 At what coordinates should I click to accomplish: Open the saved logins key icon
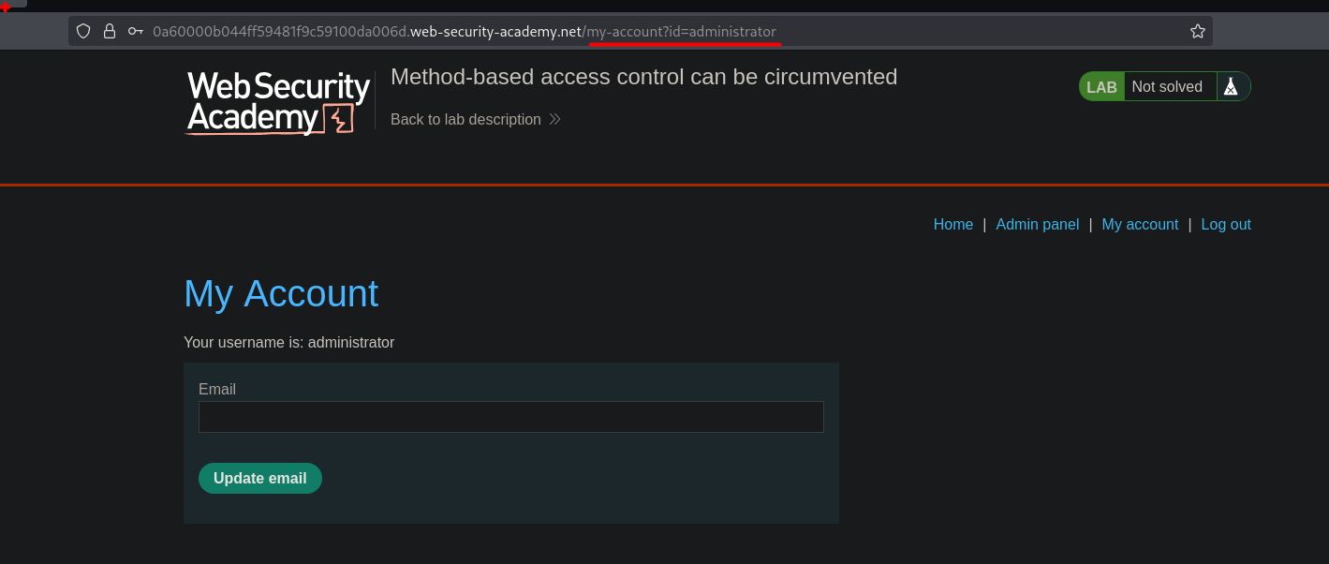pos(136,31)
